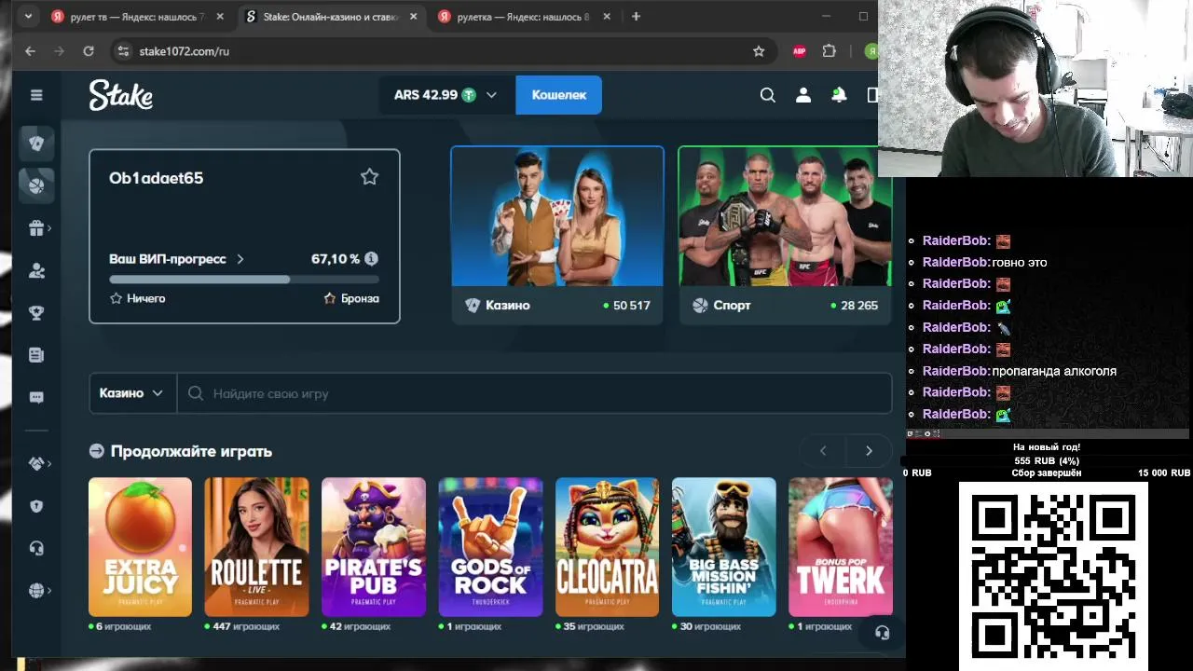Expand Ваш ВИП-прогресс details
The image size is (1193, 671).
[176, 259]
